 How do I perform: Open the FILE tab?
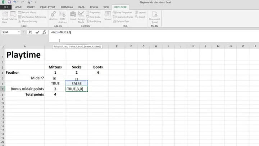point(6,7)
